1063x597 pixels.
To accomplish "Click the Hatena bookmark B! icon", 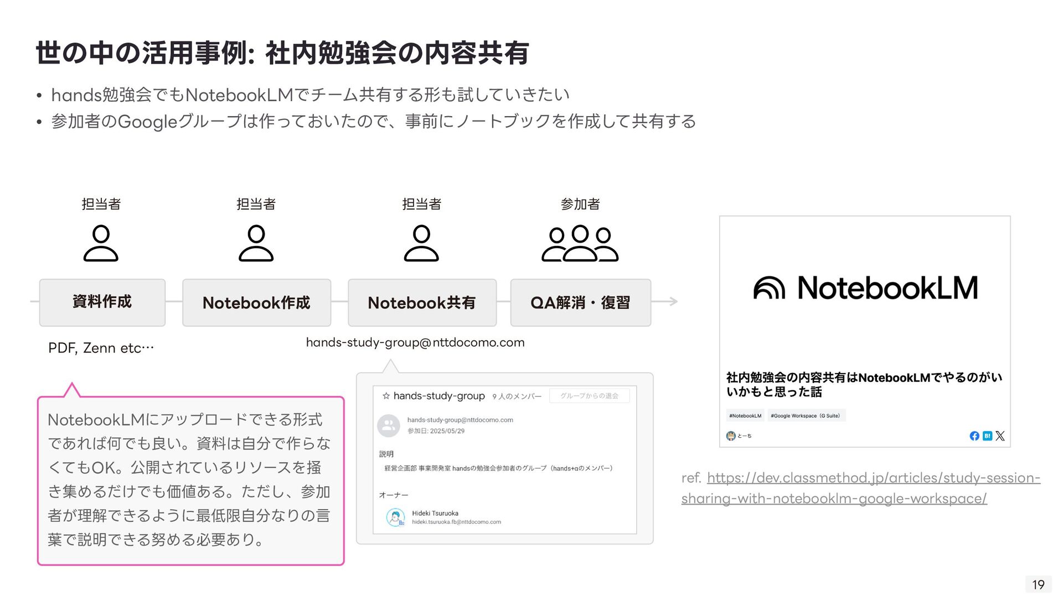I will click(x=987, y=436).
